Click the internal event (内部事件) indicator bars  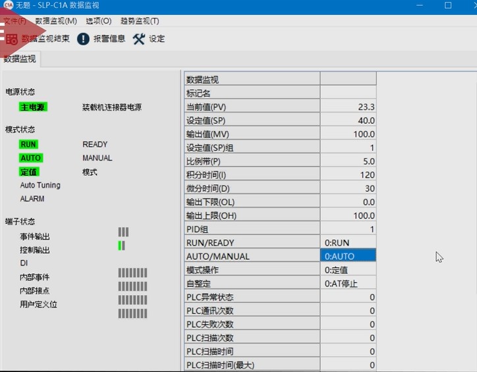[x=132, y=273]
